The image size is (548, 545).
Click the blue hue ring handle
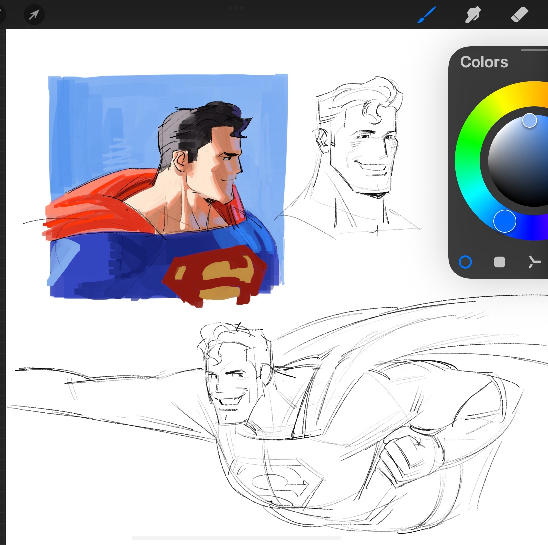pyautogui.click(x=504, y=221)
